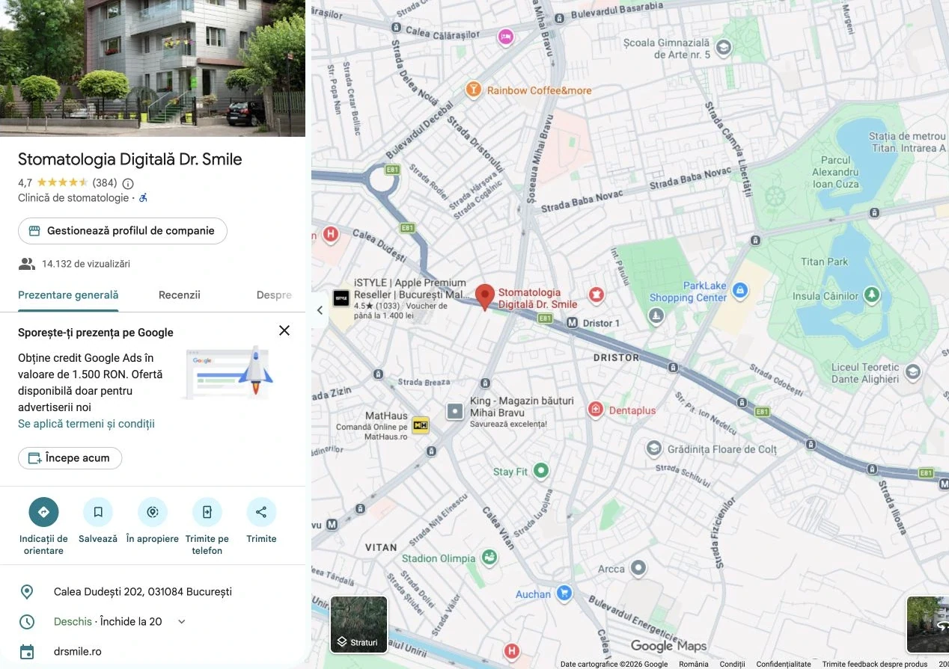949x669 pixels.
Task: Open clinic building photo
Action: click(153, 68)
